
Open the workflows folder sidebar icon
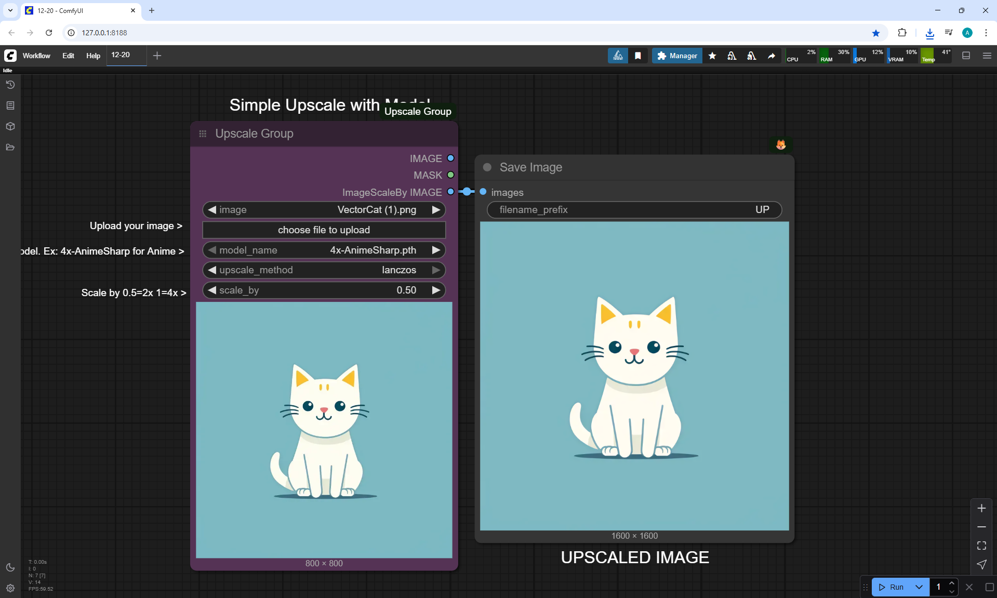(10, 147)
